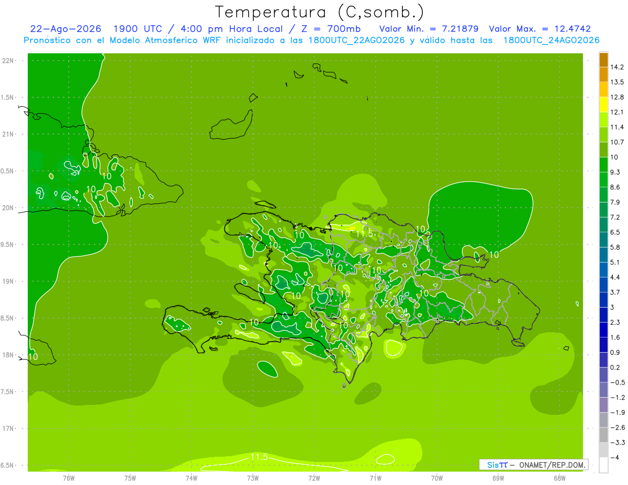Image resolution: width=628 pixels, height=485 pixels.
Task: Select the valid-until stamp '1800UTC_24AGO2026'
Action: tap(551, 41)
